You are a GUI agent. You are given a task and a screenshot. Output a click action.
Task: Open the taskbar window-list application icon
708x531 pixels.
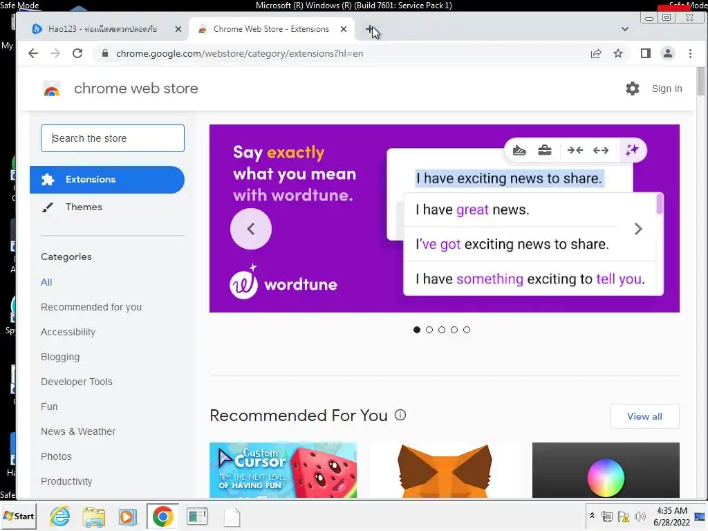tap(197, 516)
